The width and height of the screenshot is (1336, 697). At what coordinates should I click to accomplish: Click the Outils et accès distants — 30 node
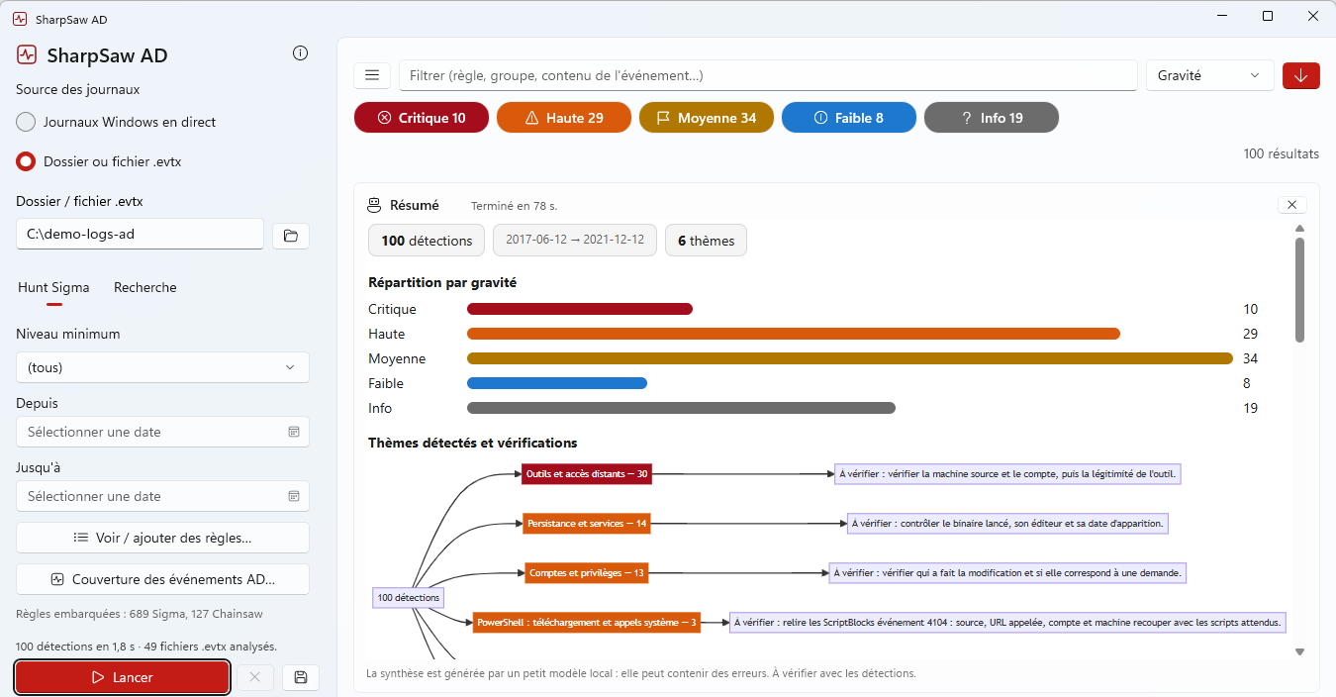[x=587, y=474]
